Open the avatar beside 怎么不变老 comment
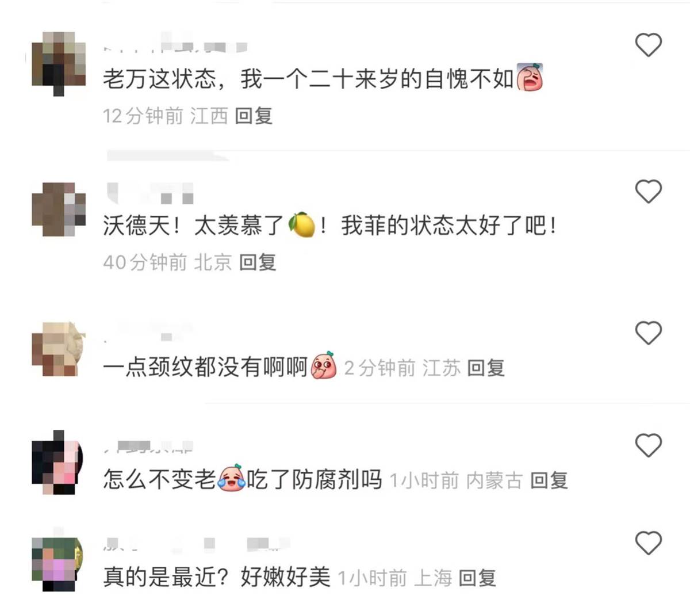 click(57, 463)
